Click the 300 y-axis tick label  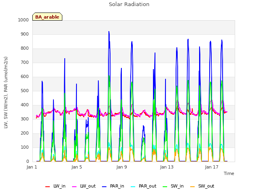coord(25,119)
